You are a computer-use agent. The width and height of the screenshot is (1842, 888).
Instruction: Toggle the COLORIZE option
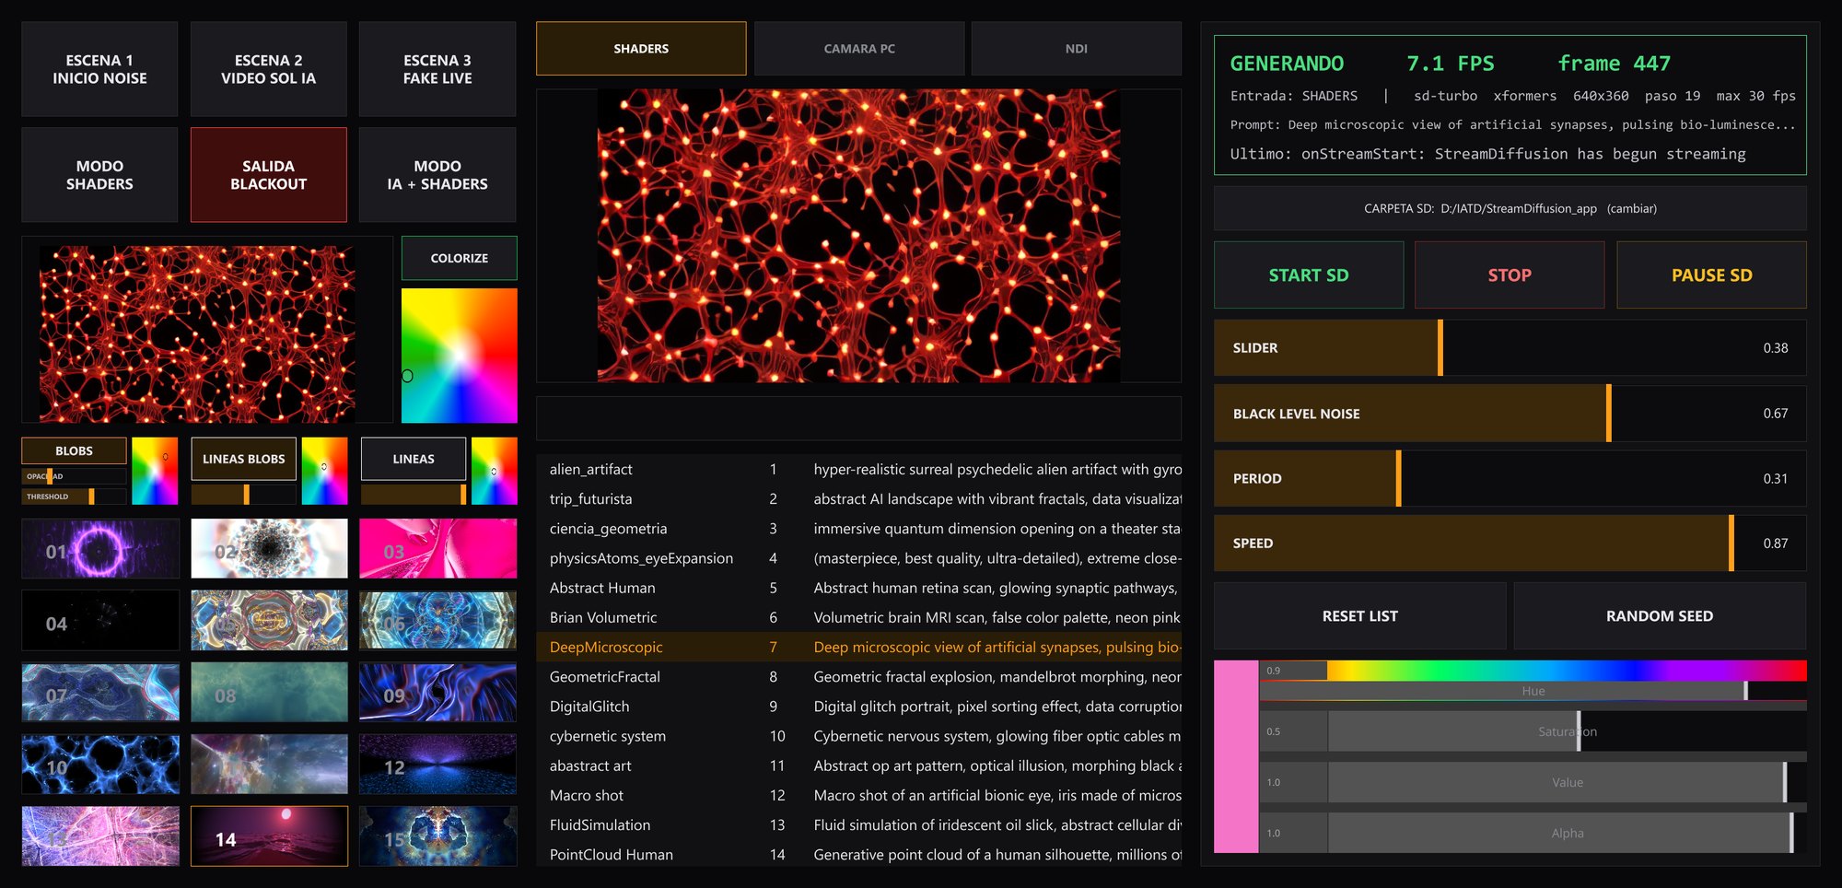click(x=459, y=258)
